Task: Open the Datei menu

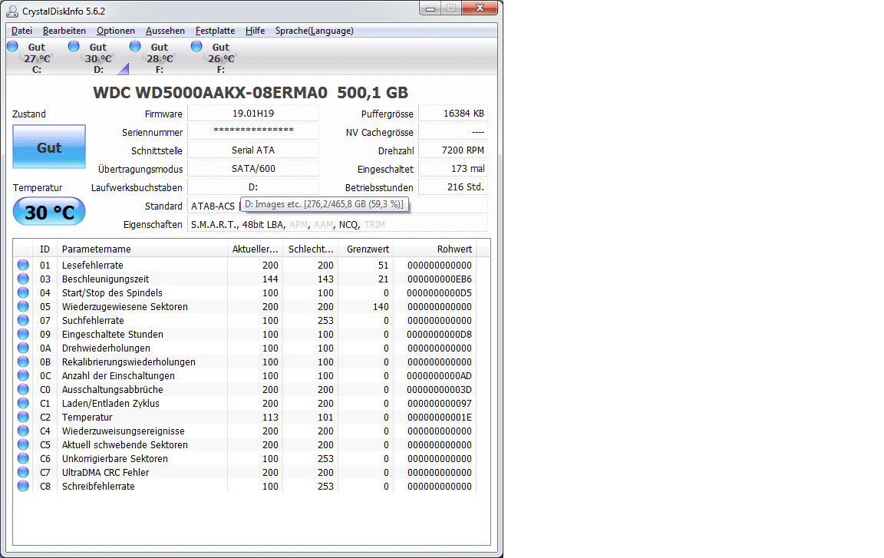Action: pos(21,31)
